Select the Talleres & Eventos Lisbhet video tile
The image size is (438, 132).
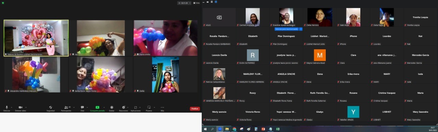click(36, 38)
